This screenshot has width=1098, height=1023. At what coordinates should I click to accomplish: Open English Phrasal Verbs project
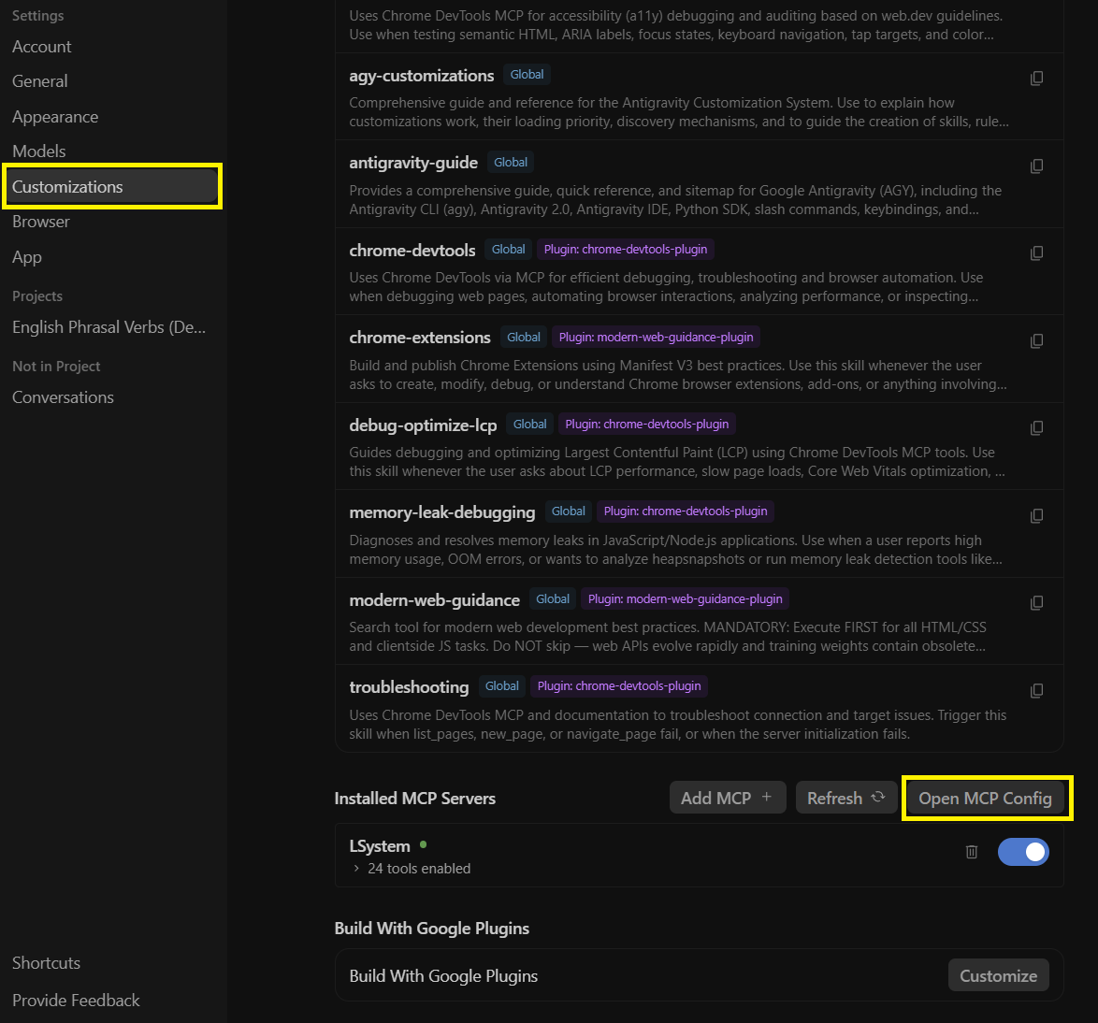[x=109, y=327]
